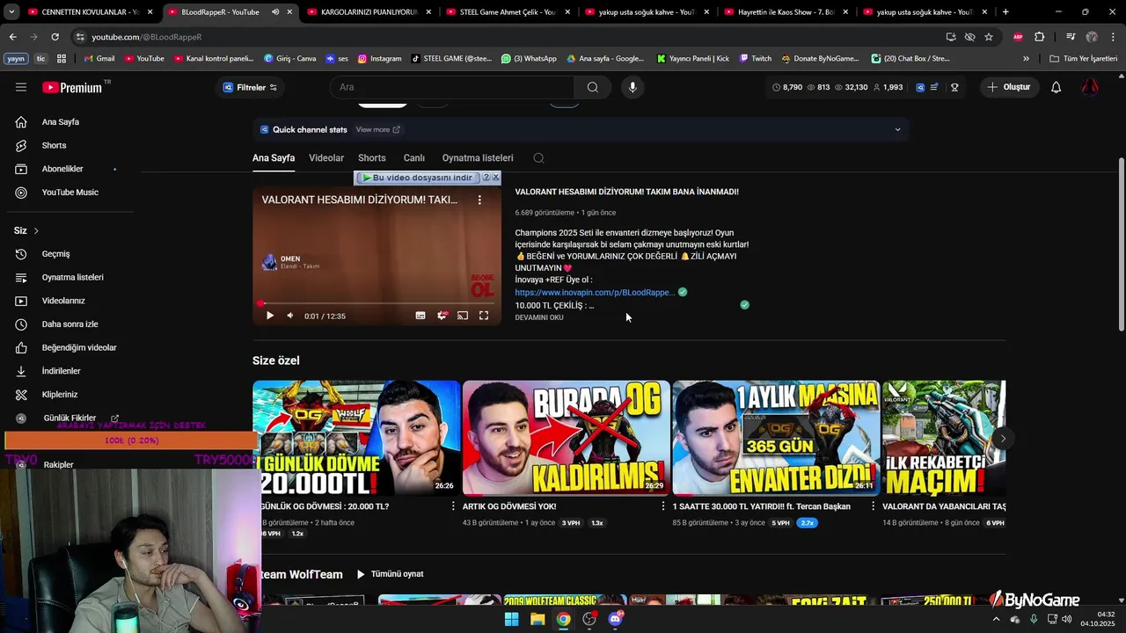Screen dimensions: 1126x633
Task: Open the BURADA OG KALDIRILMIŞ thumbnail
Action: [x=567, y=438]
